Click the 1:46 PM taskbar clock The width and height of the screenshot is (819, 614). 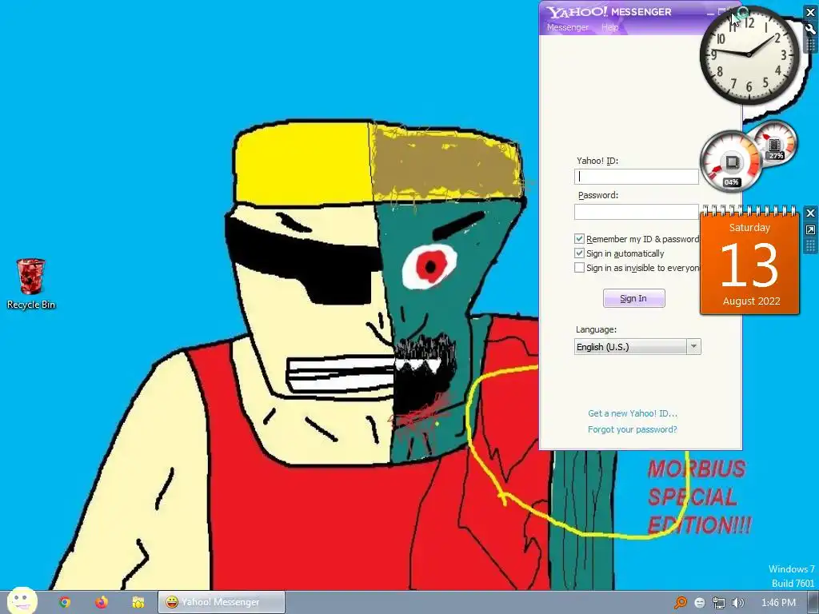[778, 603]
